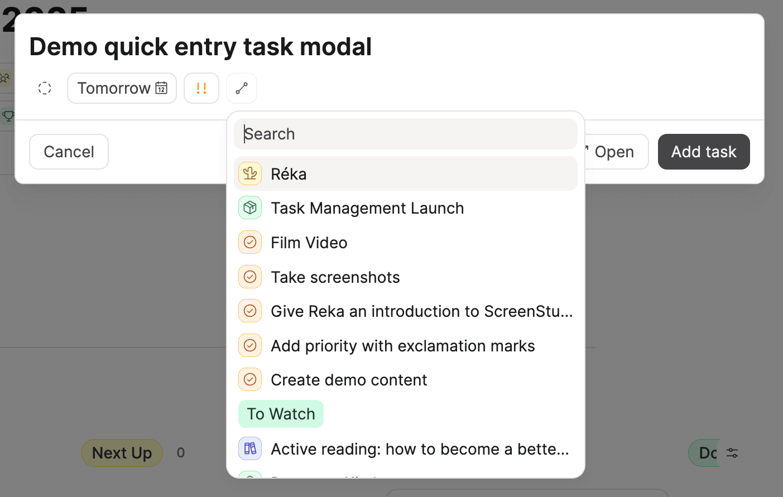The image size is (783, 497).
Task: Toggle completion circle for Take screenshots
Action: (x=249, y=277)
